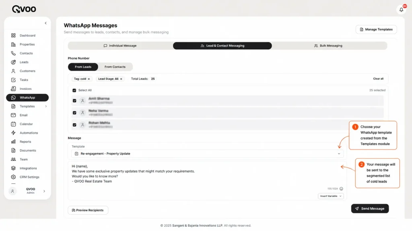Click the Clear all filters link
This screenshot has width=412, height=231.
378,79
